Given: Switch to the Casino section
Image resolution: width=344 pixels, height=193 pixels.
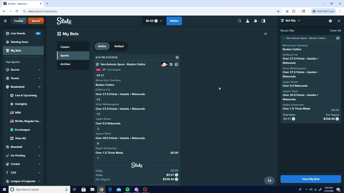Looking at the screenshot, I should (x=19, y=21).
